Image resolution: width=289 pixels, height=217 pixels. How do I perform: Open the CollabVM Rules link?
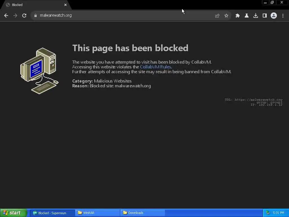tap(156, 67)
